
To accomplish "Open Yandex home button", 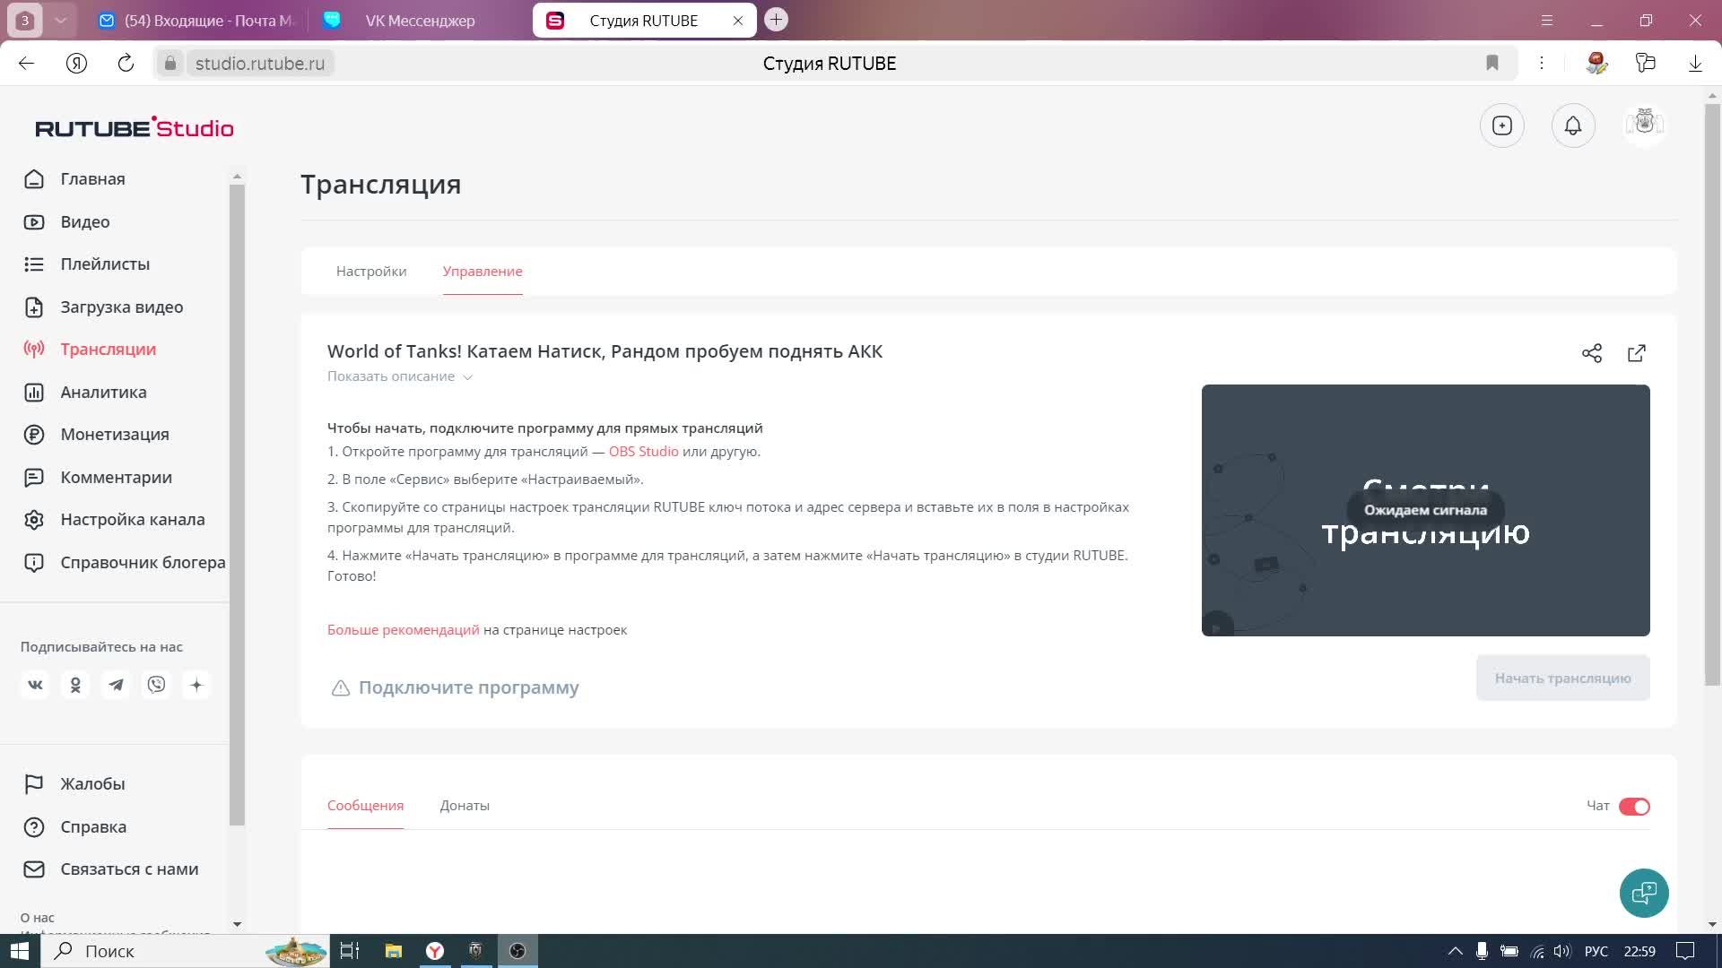I will [76, 63].
